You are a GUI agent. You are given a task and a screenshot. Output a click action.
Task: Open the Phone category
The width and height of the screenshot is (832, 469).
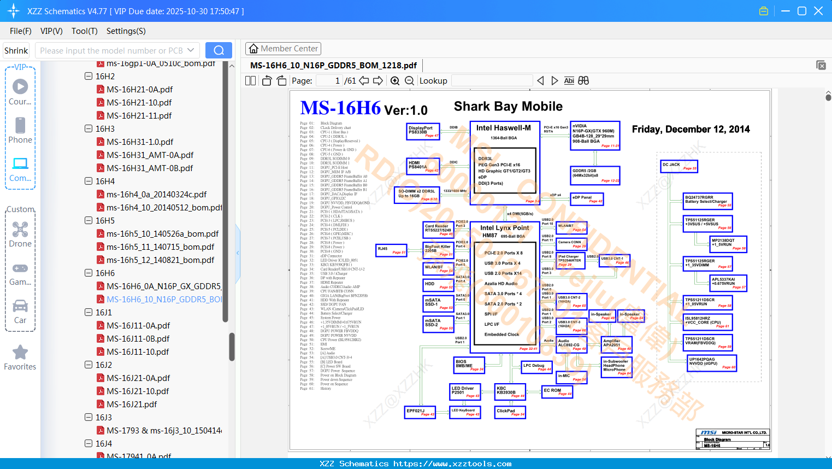tap(20, 130)
